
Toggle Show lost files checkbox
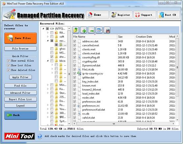tap(9, 65)
